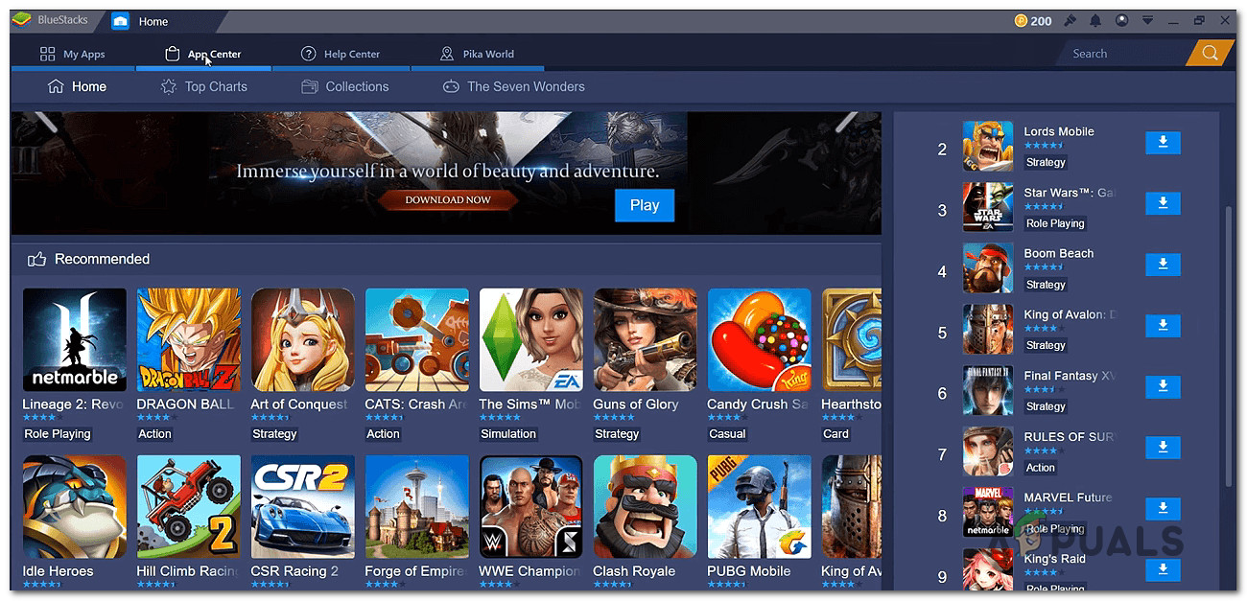1247x601 pixels.
Task: Select the Top Charts section
Action: (x=203, y=86)
